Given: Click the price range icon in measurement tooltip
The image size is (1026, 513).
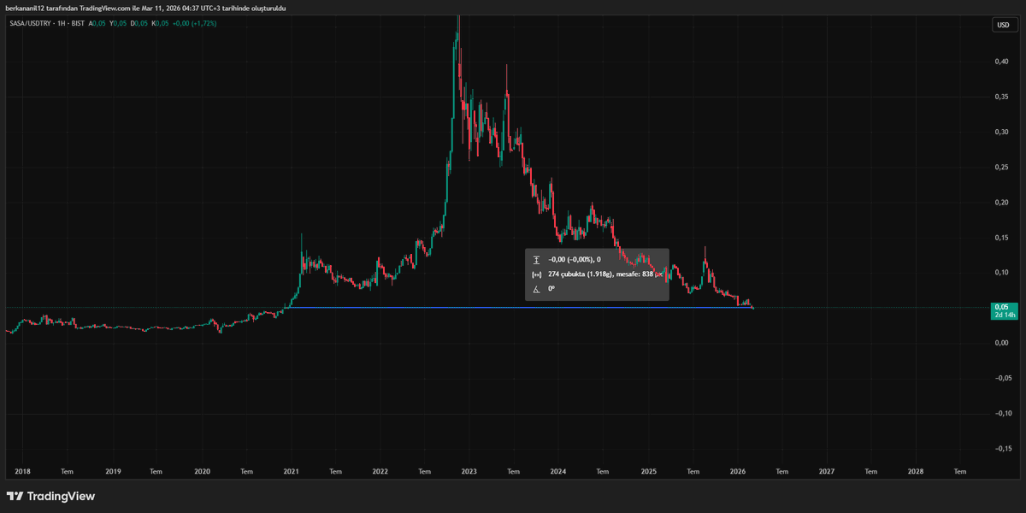Looking at the screenshot, I should coord(536,259).
